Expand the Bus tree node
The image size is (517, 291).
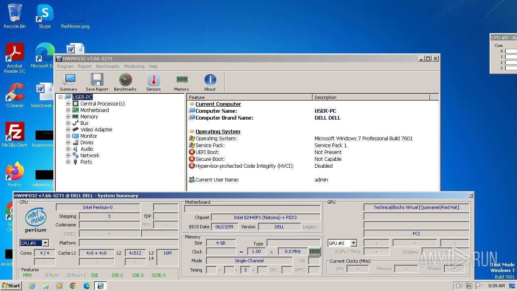point(68,123)
